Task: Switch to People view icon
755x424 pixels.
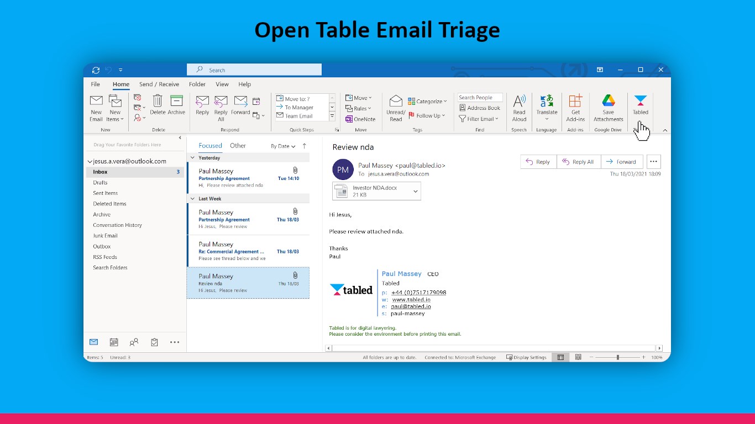Action: (134, 342)
